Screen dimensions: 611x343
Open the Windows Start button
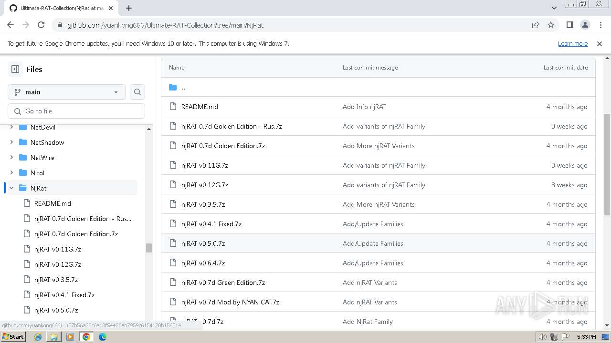click(13, 336)
